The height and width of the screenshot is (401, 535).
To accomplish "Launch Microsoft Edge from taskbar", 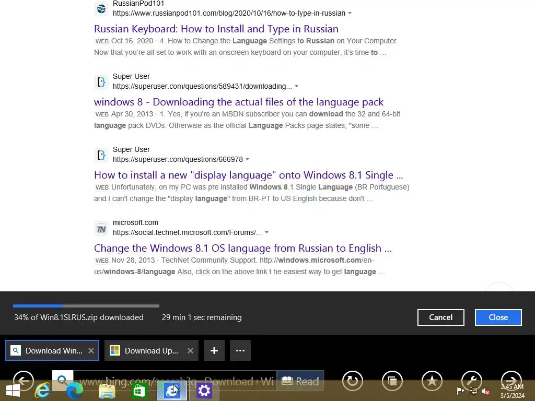I will click(74, 391).
